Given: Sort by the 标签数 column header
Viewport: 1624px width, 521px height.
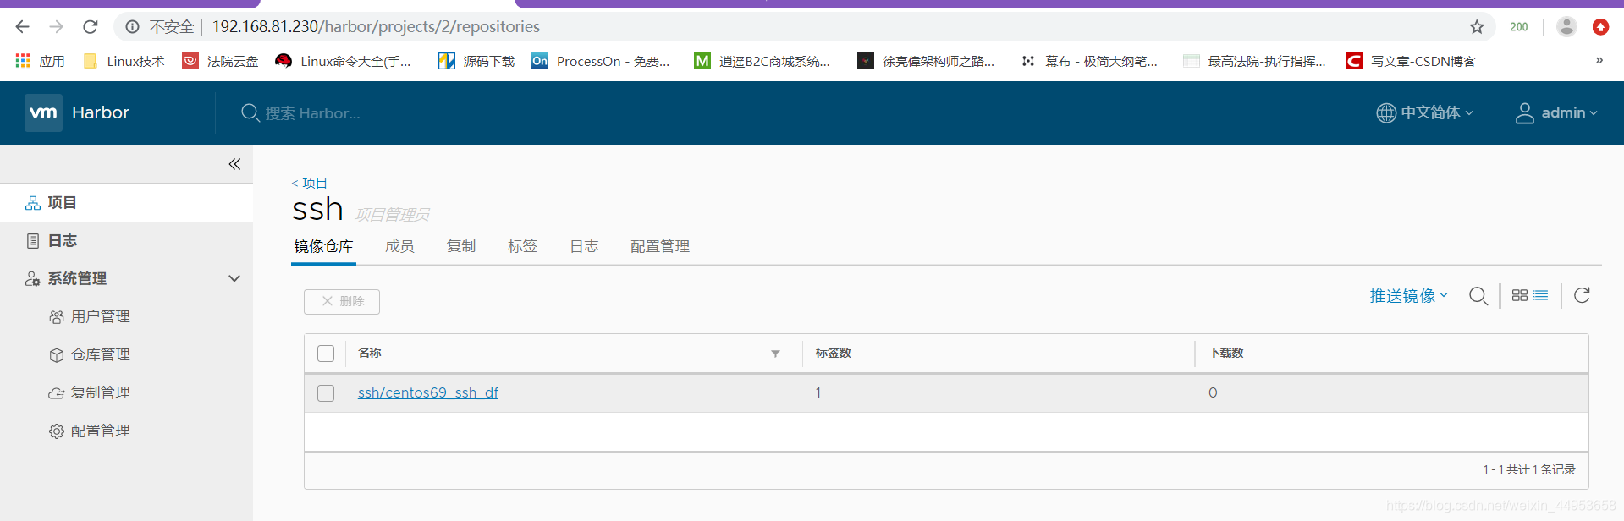Looking at the screenshot, I should pyautogui.click(x=834, y=354).
